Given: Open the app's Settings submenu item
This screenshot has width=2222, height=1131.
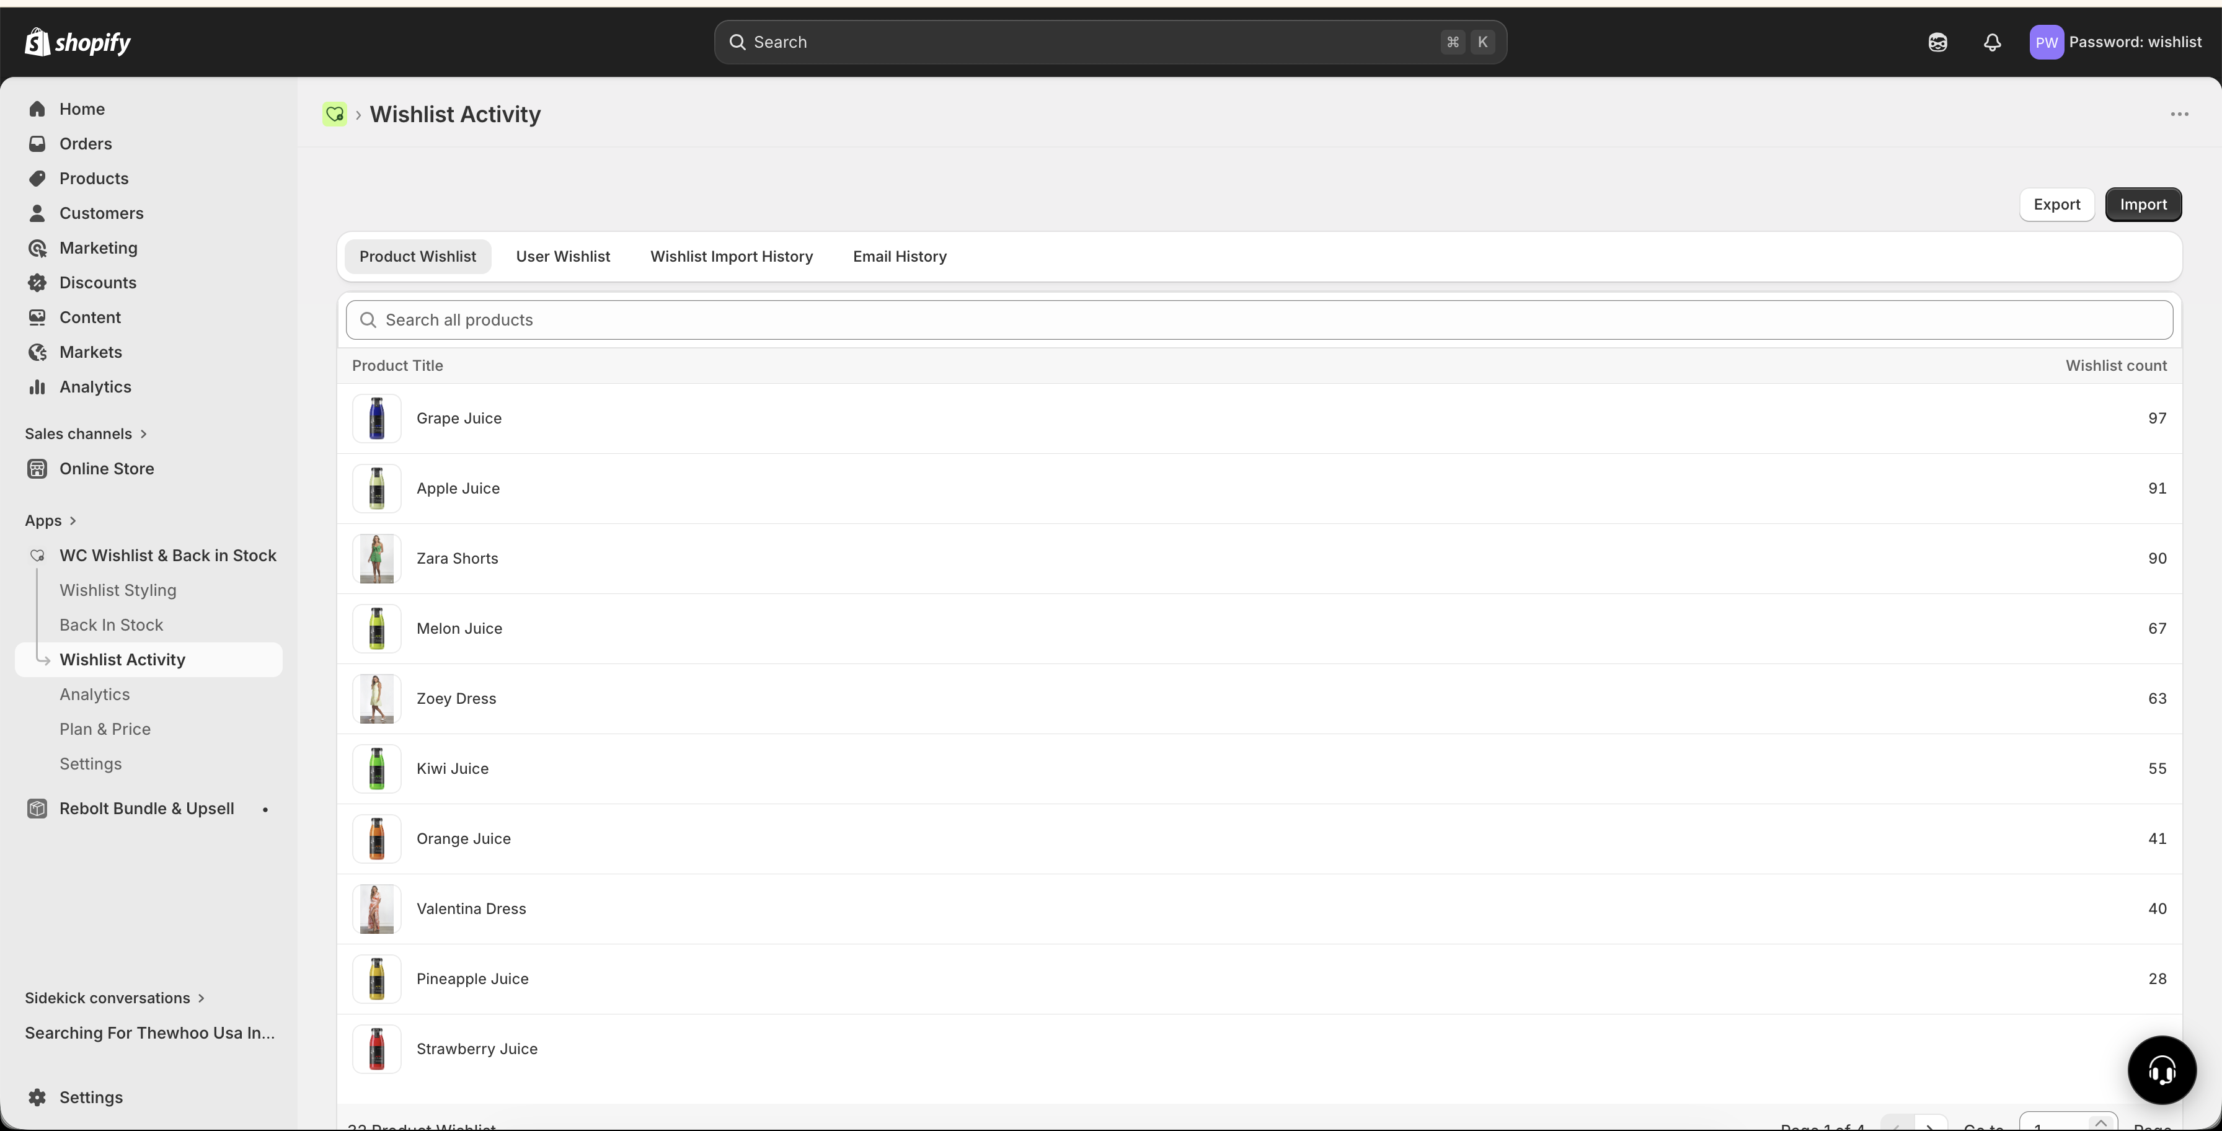Looking at the screenshot, I should tap(91, 763).
